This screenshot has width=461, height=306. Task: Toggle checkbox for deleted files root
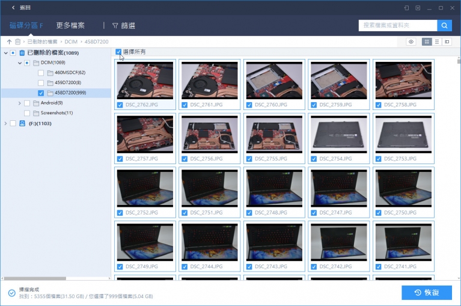point(13,53)
